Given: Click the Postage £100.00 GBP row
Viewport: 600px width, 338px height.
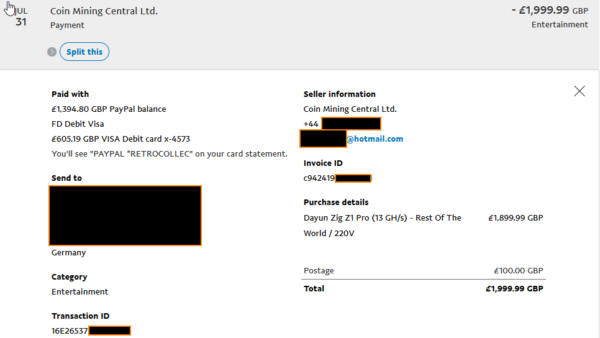Looking at the screenshot, I should coord(423,271).
